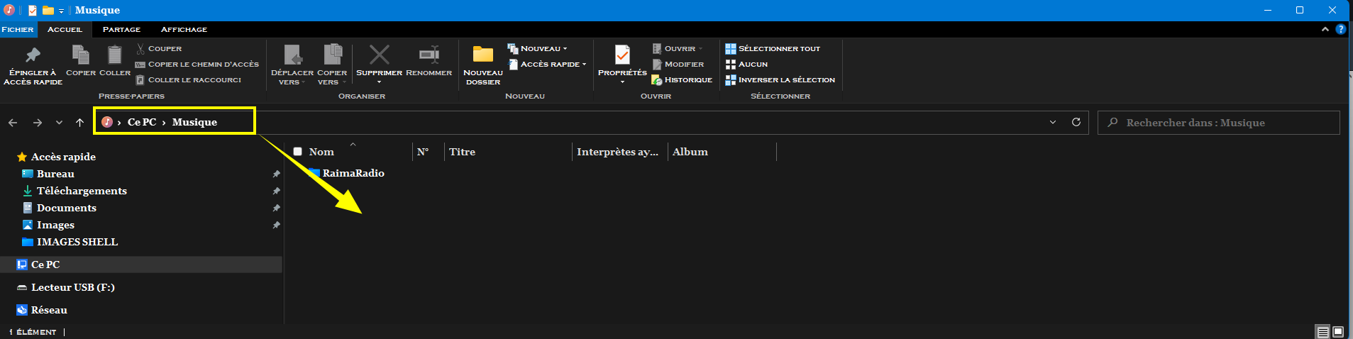Open the blue Help question mark
This screenshot has height=339, width=1353.
tap(1340, 29)
